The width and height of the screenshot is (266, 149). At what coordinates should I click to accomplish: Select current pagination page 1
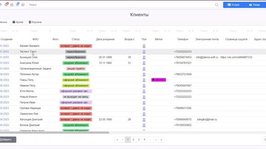[x=128, y=139]
